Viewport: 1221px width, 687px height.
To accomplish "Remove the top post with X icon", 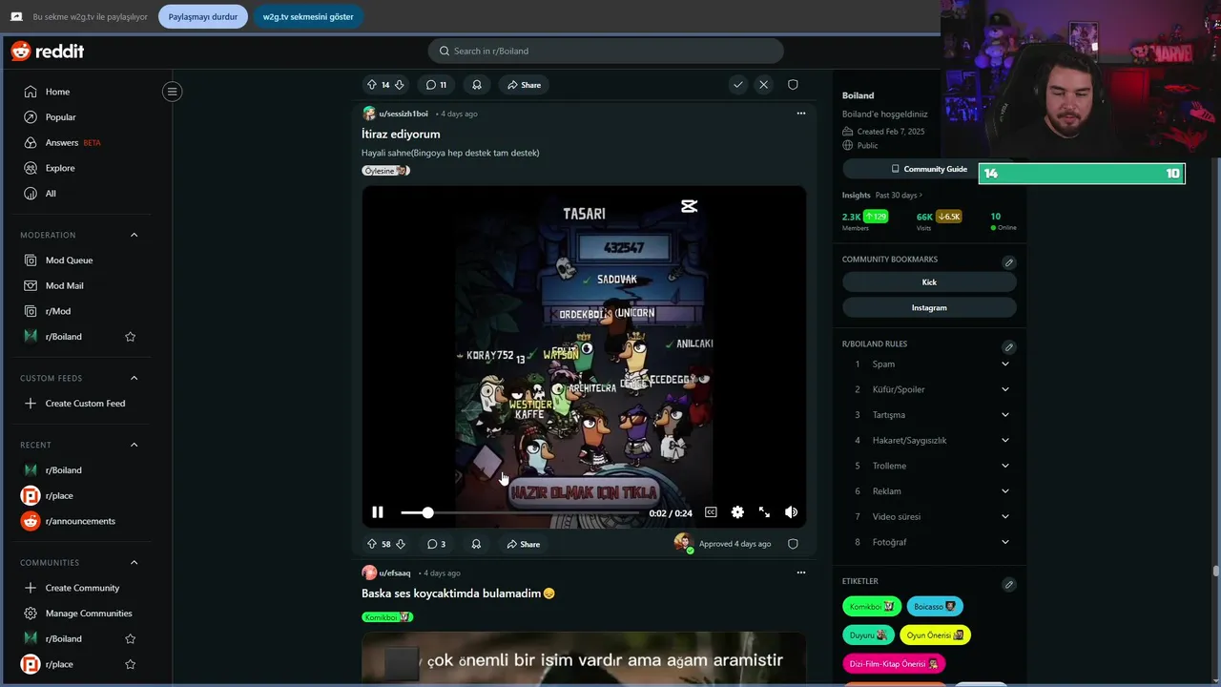I will [x=763, y=85].
